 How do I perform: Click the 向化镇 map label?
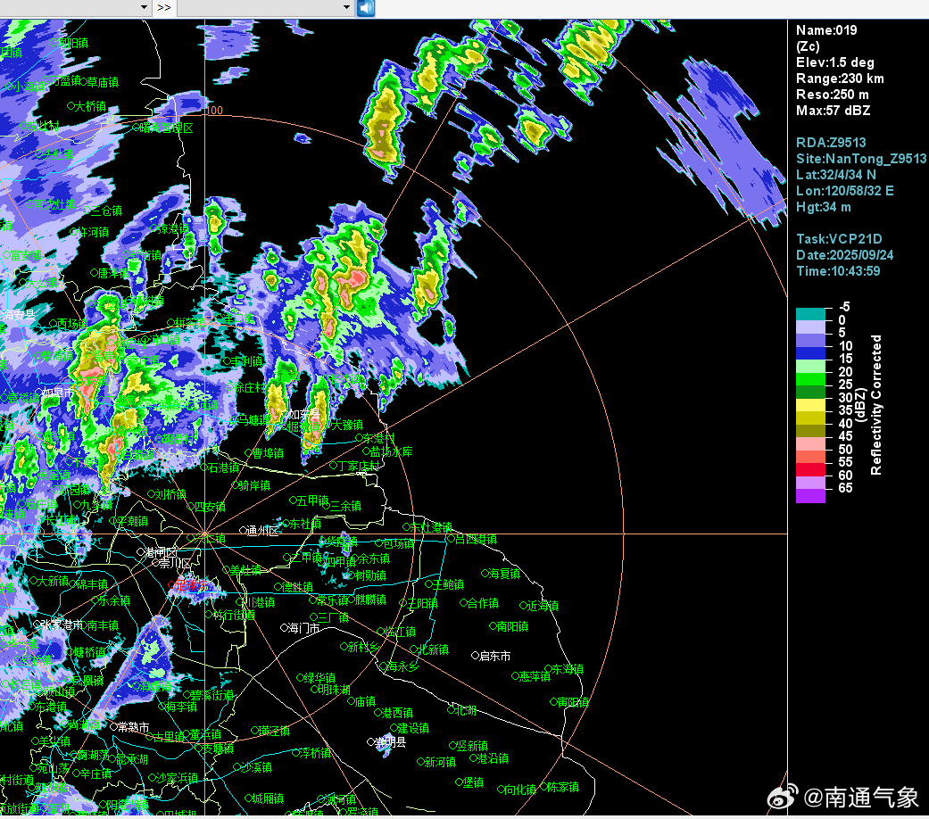coord(519,789)
